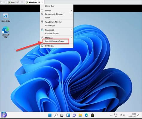Click the Snapshot icon in context menu
This screenshot has width=142, height=119.
(42, 30)
